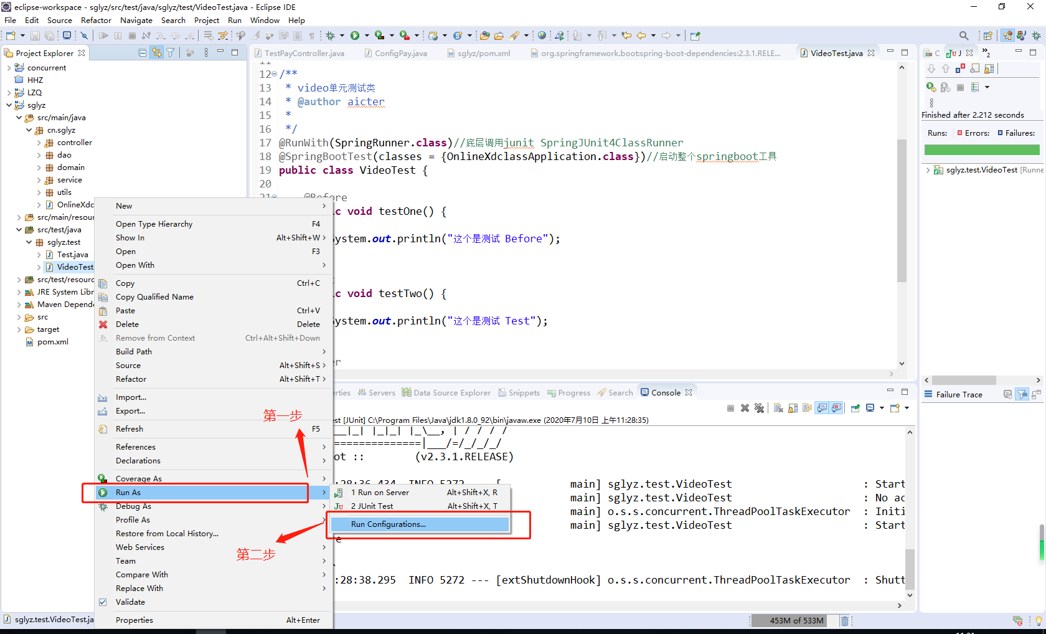
Task: Expand the service package
Action: 39,179
